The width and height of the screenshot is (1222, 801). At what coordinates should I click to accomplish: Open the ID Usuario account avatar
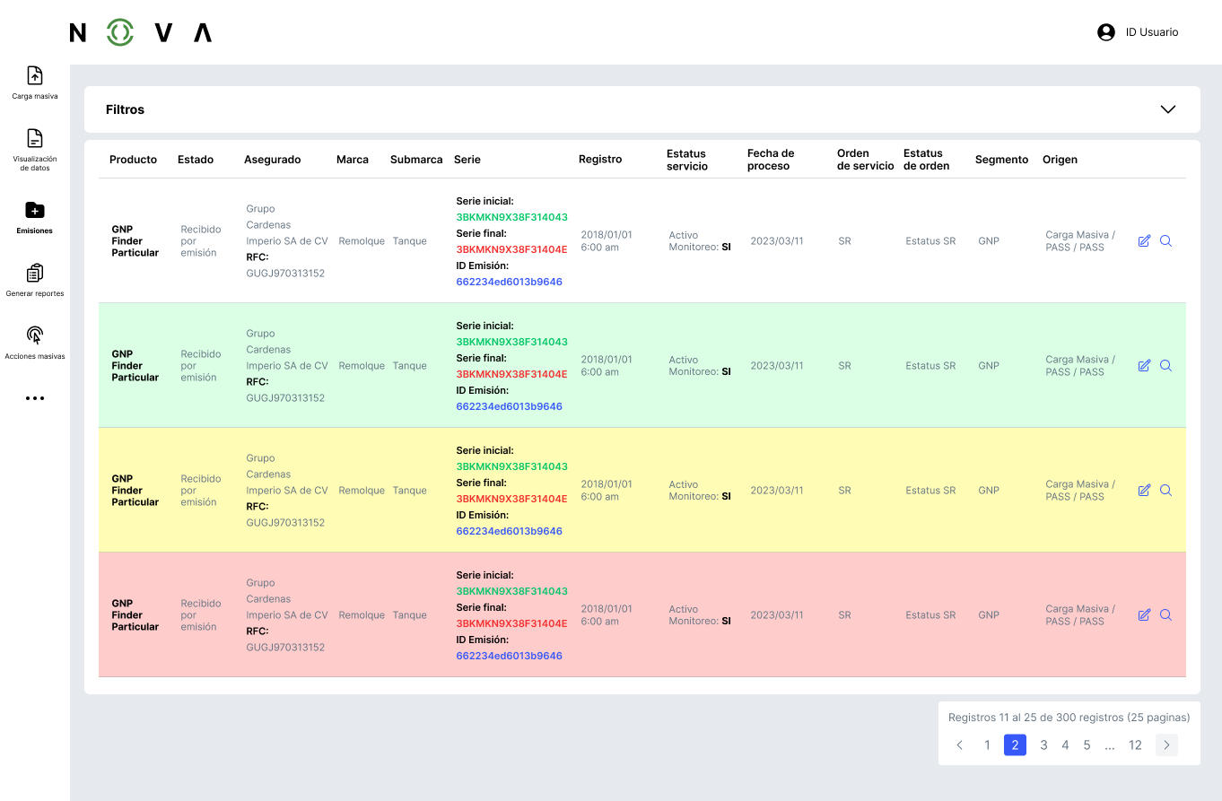pos(1105,32)
